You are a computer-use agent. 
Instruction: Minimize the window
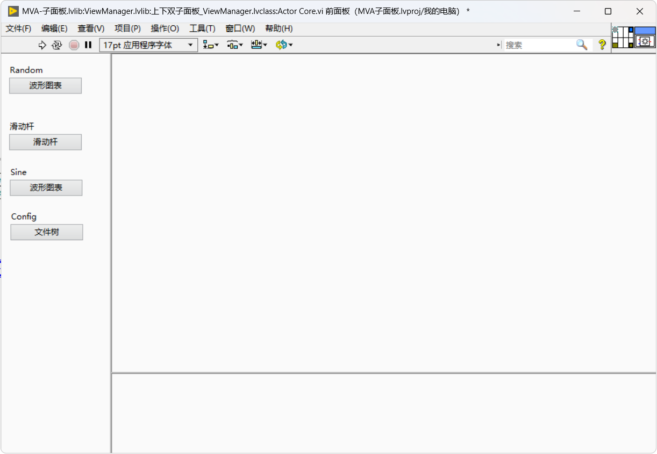click(577, 11)
